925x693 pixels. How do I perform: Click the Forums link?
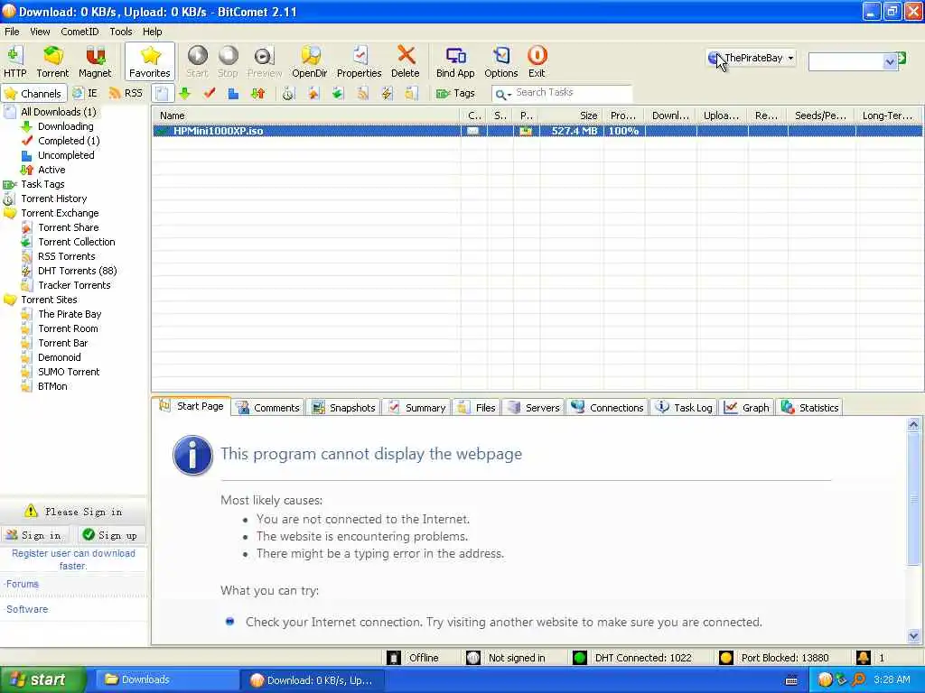22,584
